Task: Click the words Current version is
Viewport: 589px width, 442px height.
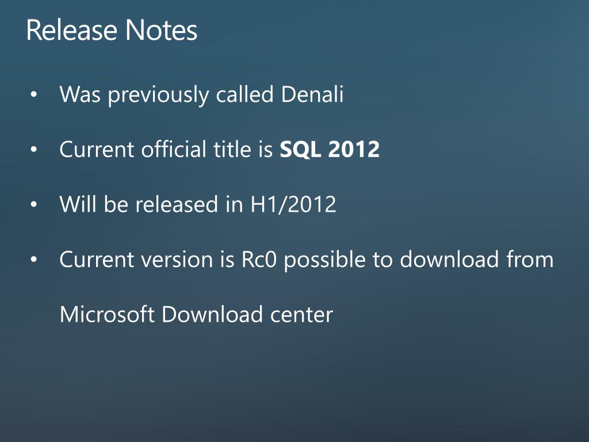Action: (x=147, y=260)
